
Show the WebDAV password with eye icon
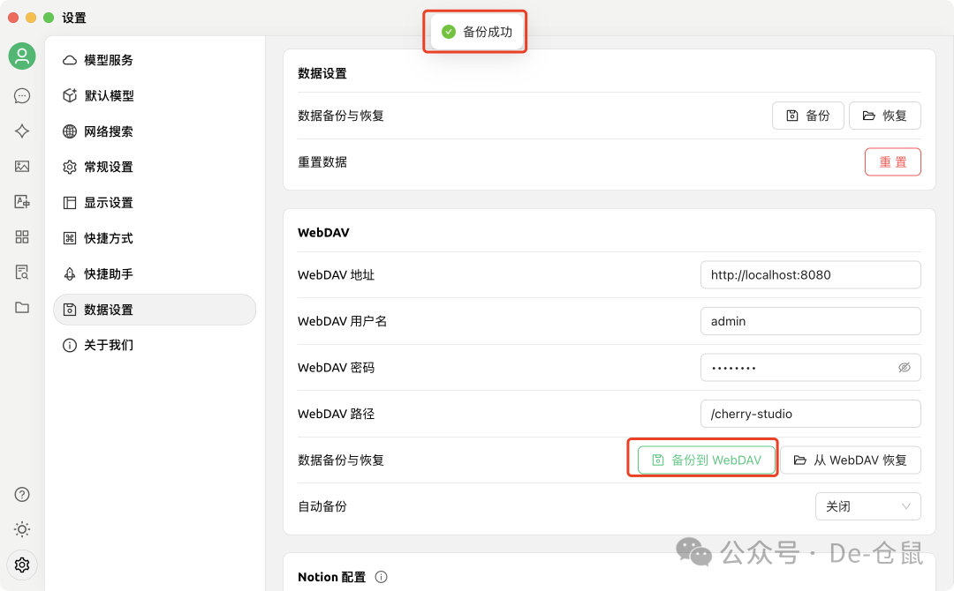(x=904, y=368)
